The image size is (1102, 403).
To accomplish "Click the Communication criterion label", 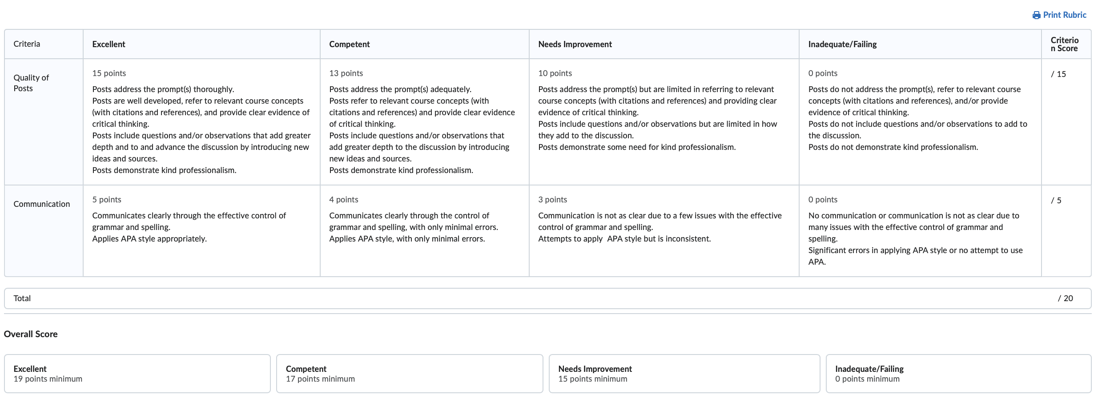I will (x=42, y=204).
